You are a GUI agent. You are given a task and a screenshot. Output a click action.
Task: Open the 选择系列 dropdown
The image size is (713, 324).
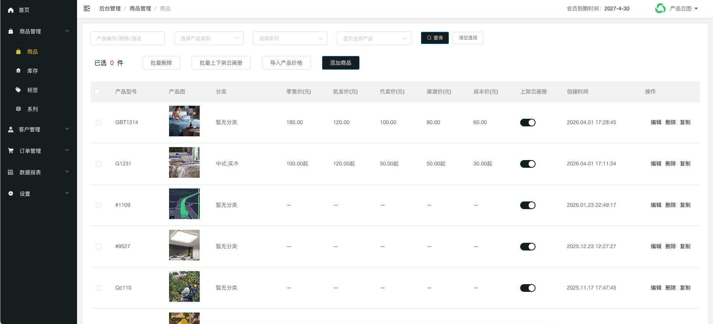pyautogui.click(x=290, y=38)
